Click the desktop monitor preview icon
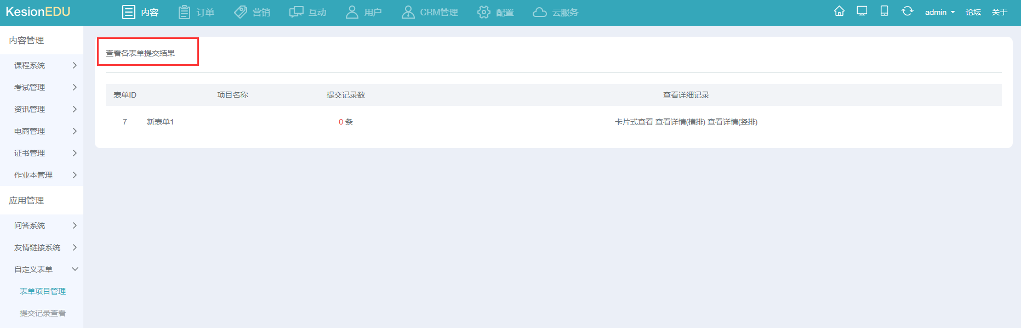Viewport: 1021px width, 328px height. (862, 12)
